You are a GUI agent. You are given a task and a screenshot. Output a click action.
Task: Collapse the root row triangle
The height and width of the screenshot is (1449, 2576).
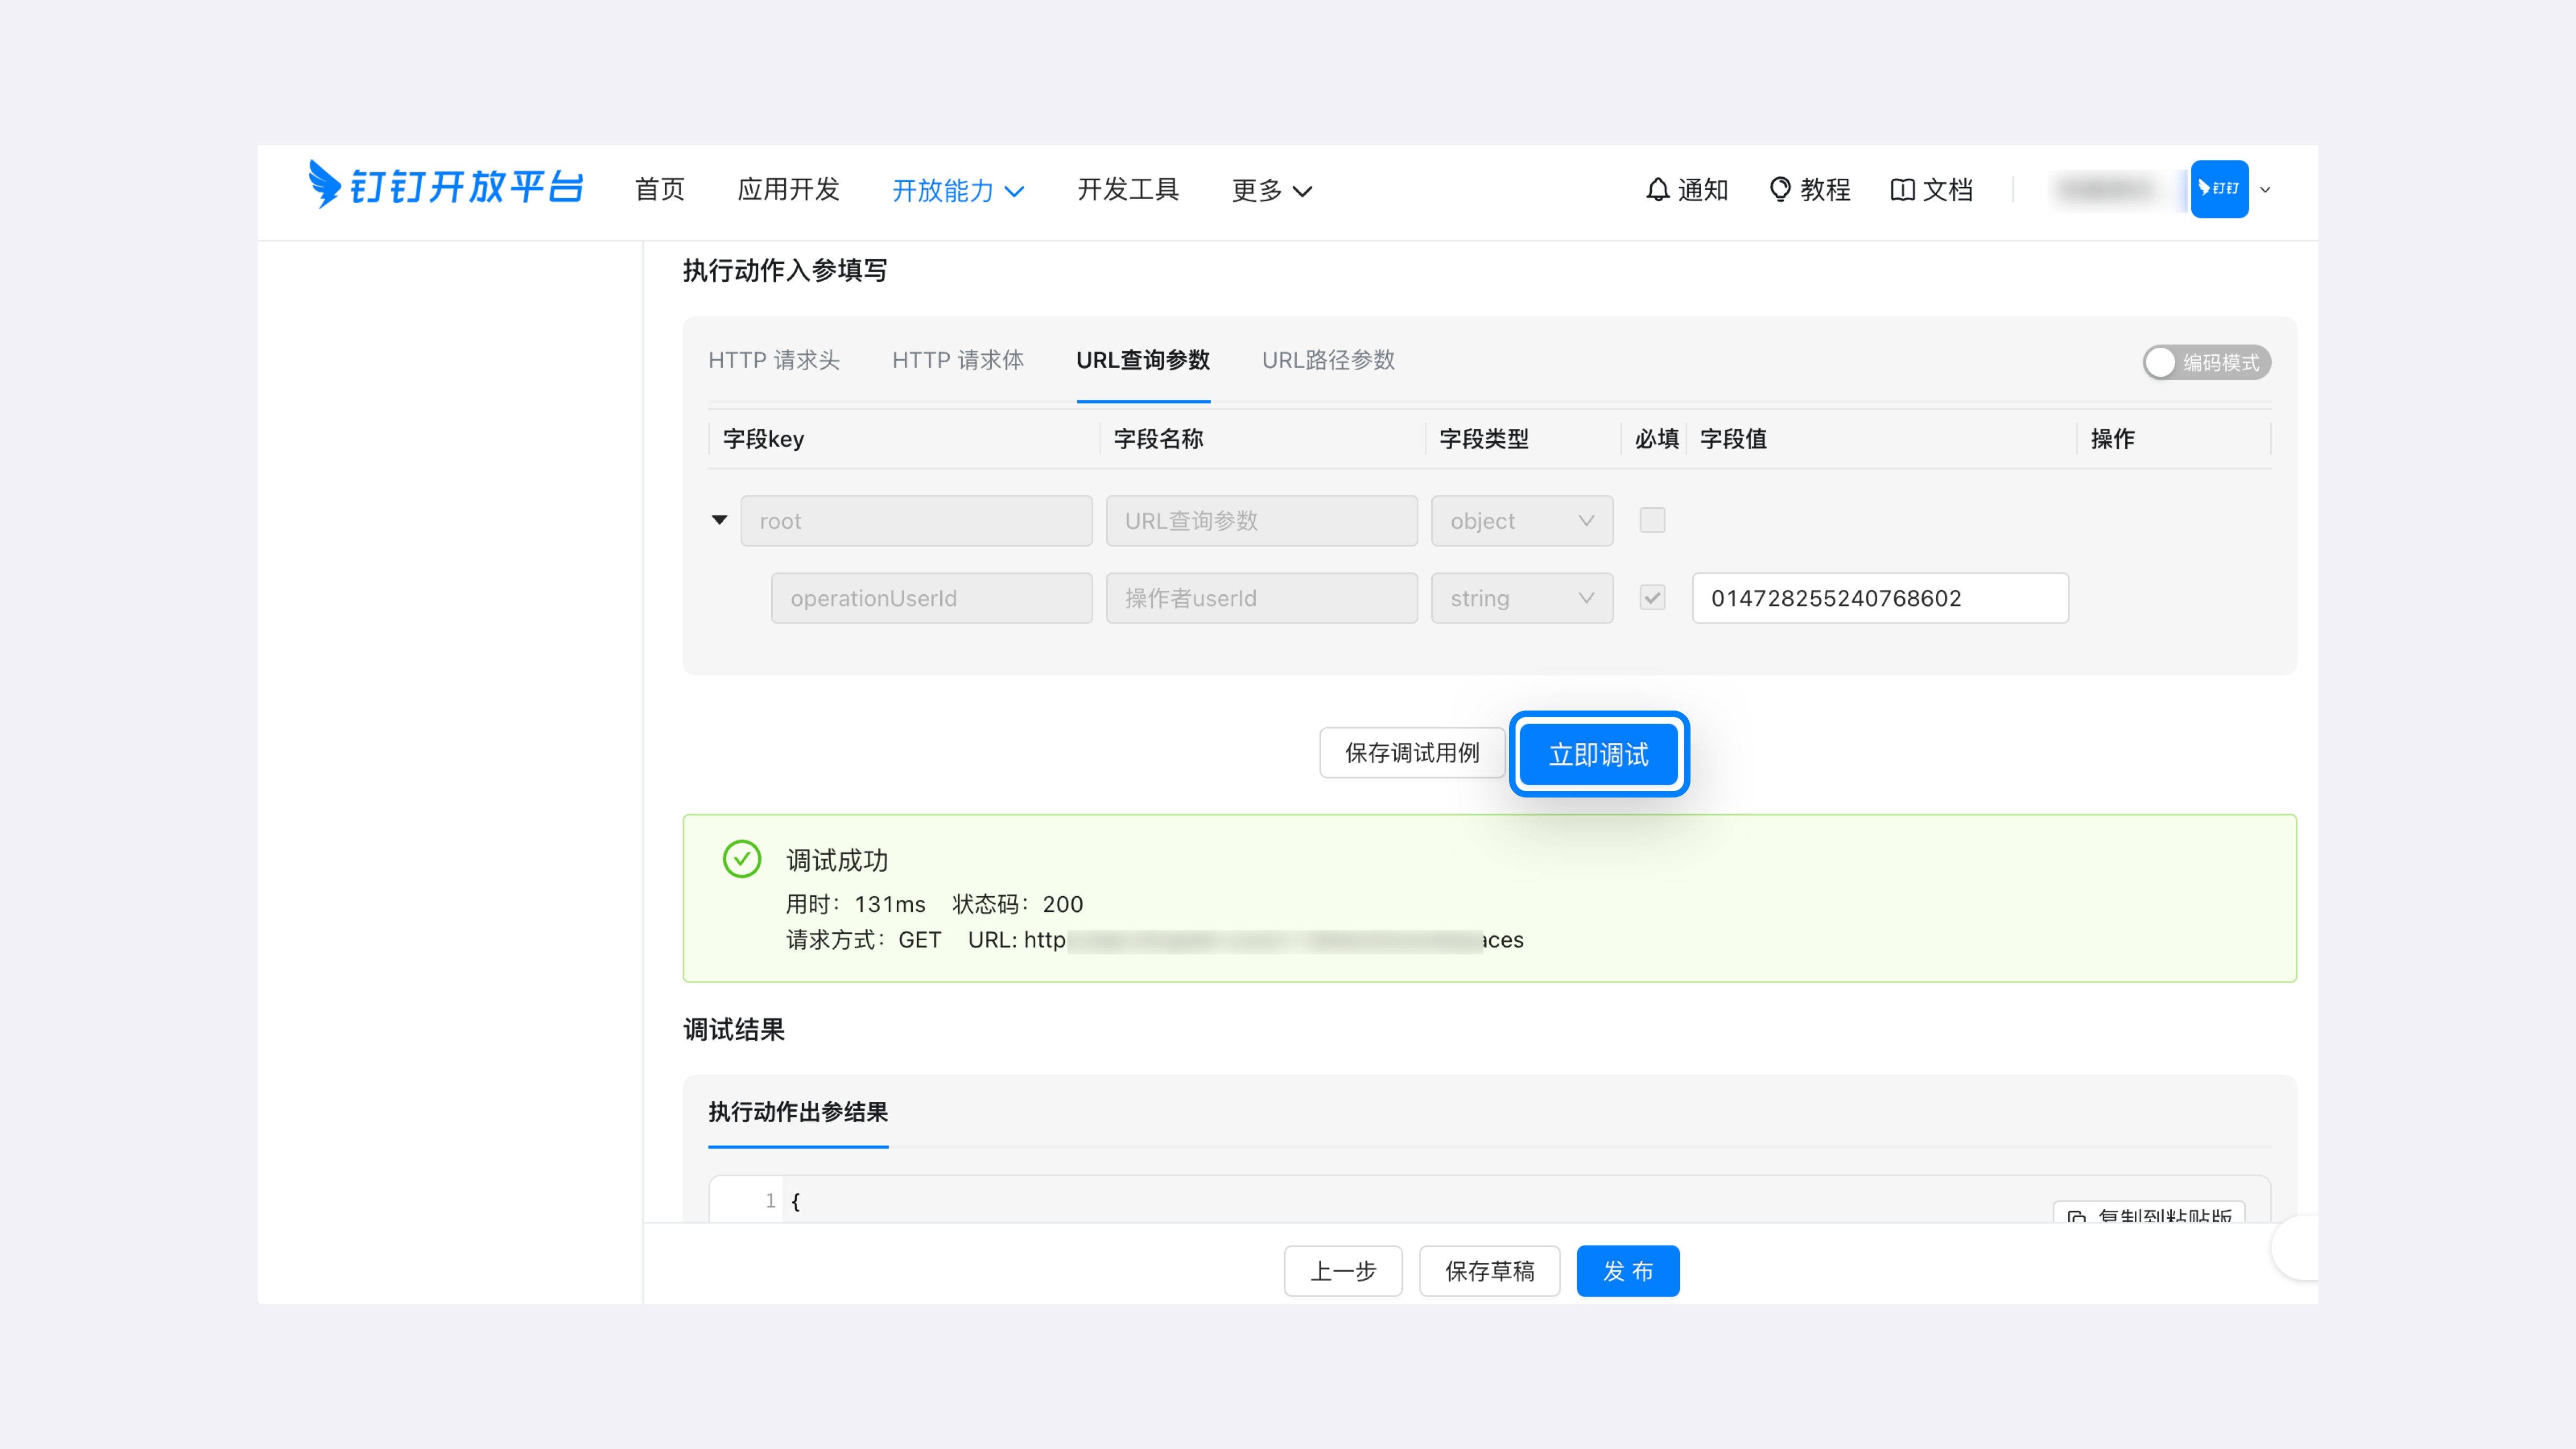point(719,520)
